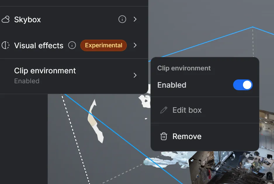
Task: Click the Experimental badge
Action: click(x=103, y=45)
